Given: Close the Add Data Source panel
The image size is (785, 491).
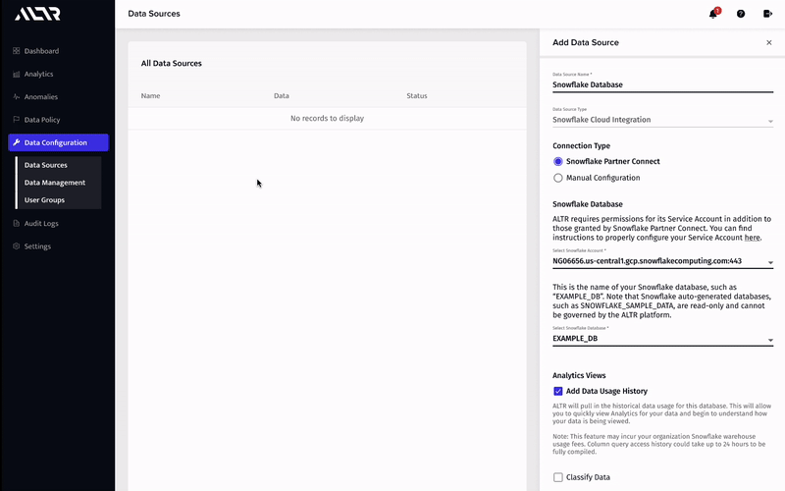Looking at the screenshot, I should [769, 42].
